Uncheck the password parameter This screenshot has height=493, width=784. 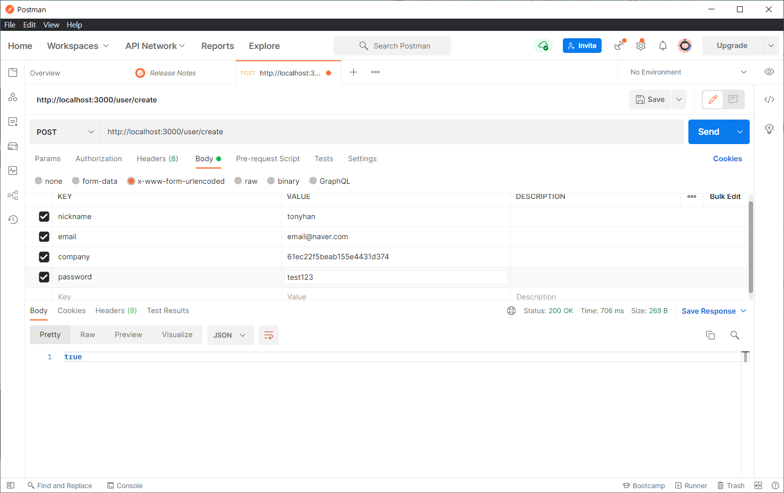[x=44, y=277]
